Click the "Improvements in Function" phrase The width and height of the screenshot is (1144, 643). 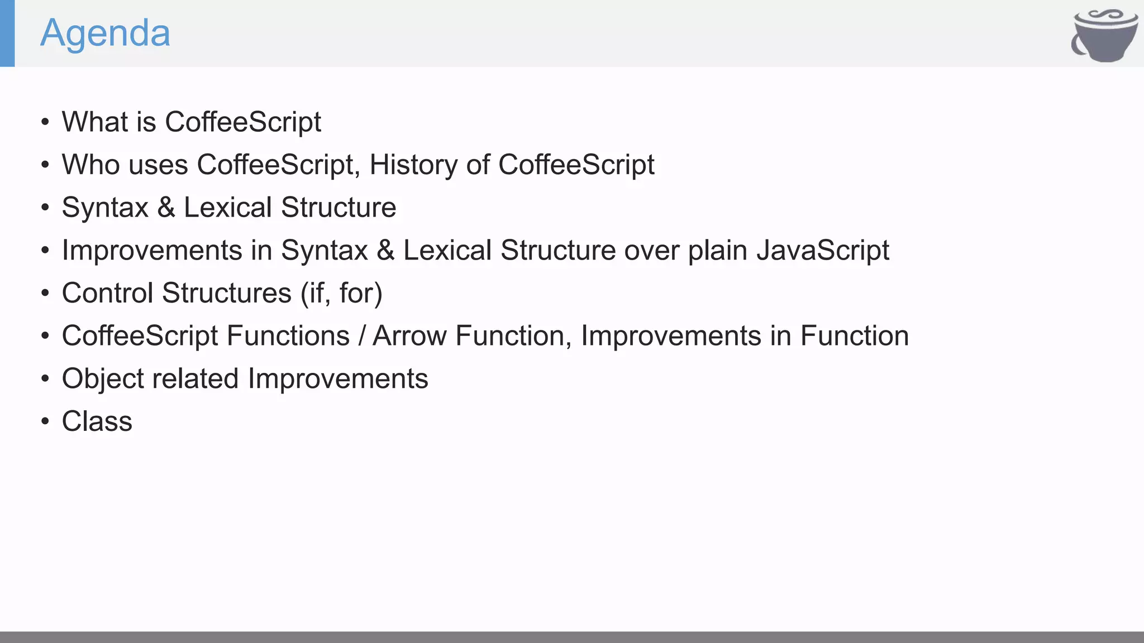(745, 336)
